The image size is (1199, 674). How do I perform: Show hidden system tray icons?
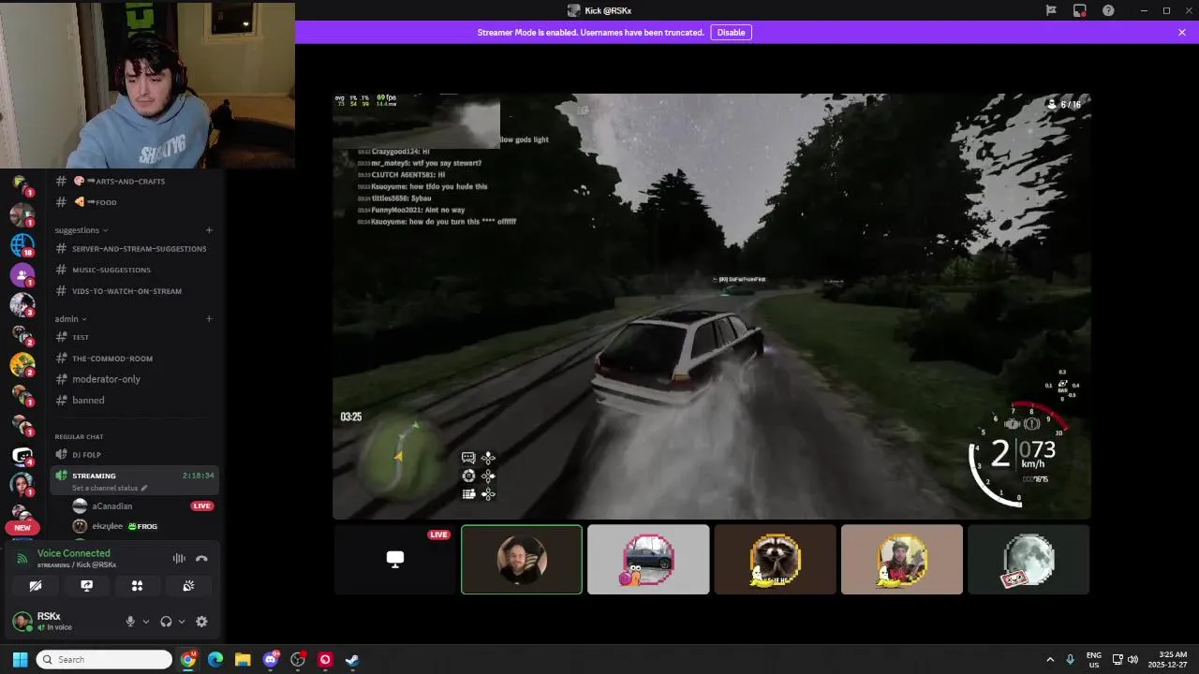coord(1050,660)
